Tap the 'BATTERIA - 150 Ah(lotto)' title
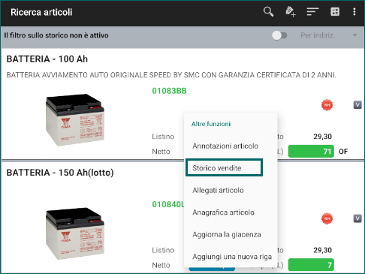The image size is (365, 274). tap(60, 173)
